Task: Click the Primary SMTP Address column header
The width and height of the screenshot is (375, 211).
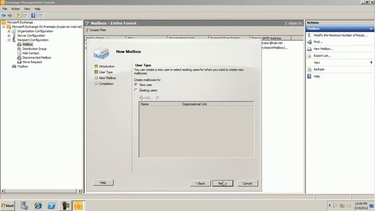Action: [x=270, y=38]
